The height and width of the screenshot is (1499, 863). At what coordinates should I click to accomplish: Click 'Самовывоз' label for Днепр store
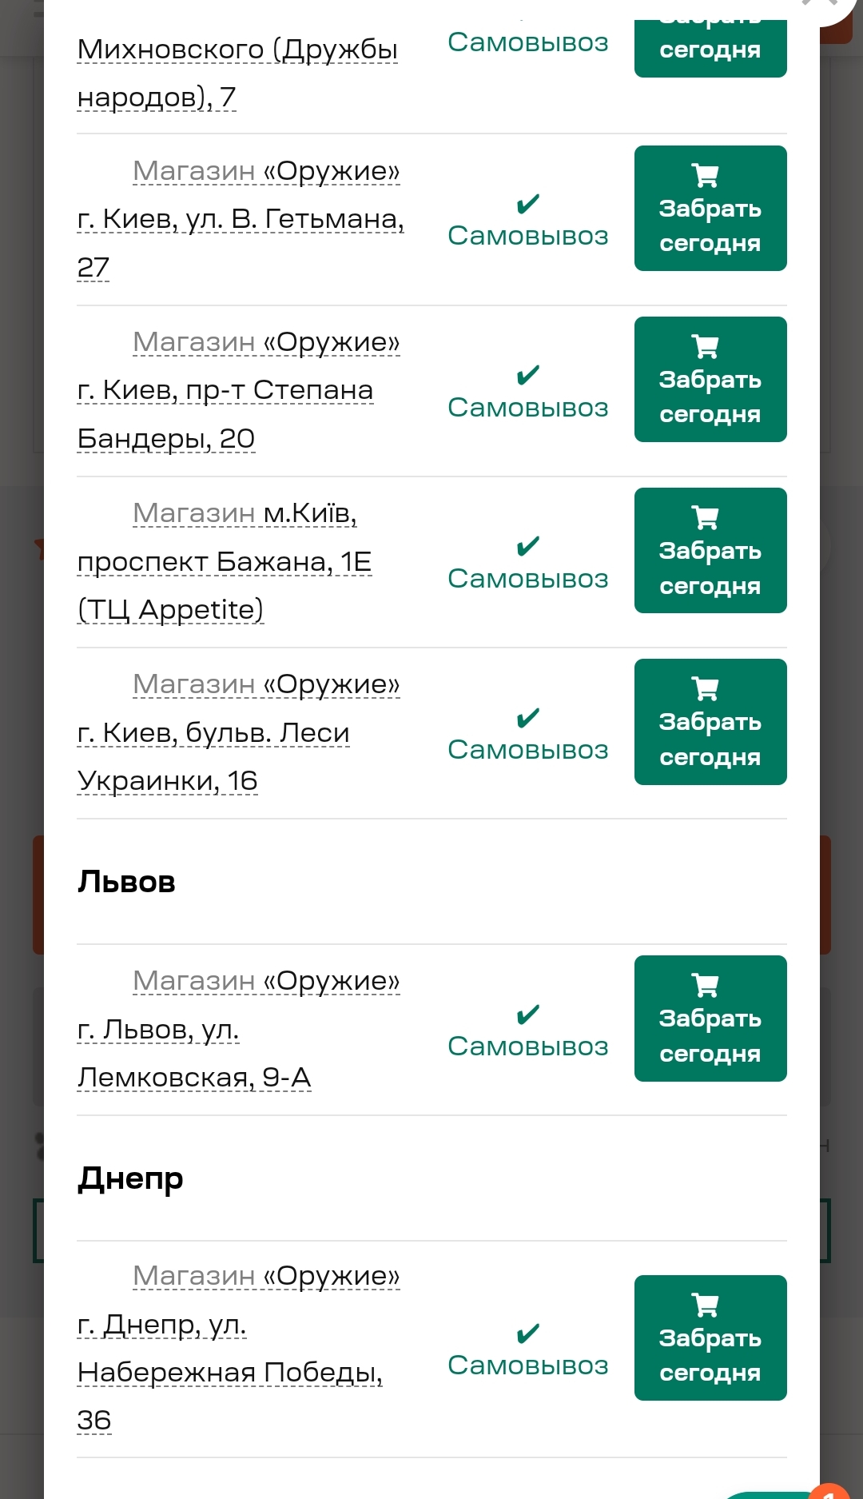[527, 1365]
